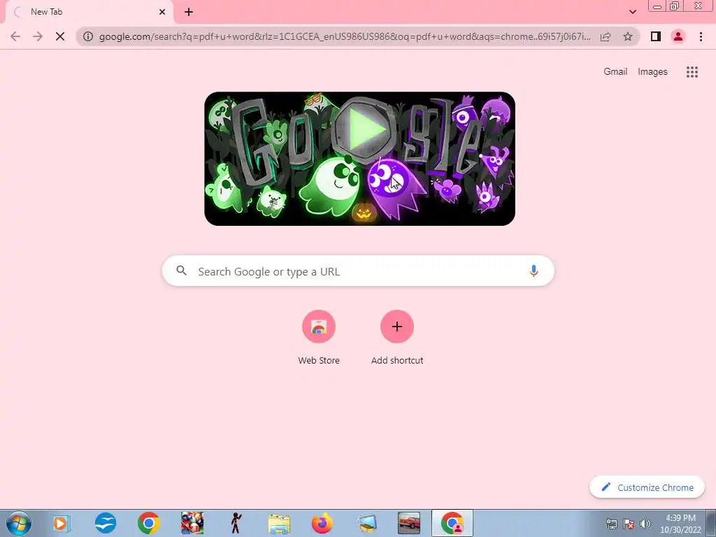716x537 pixels.
Task: Add a new shortcut tile
Action: (397, 338)
